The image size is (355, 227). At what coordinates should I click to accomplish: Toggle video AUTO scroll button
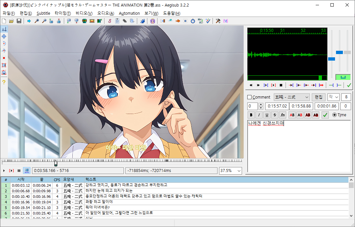pos(27,171)
